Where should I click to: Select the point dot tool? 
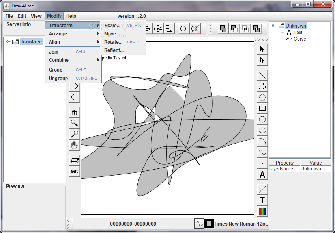pos(262,163)
